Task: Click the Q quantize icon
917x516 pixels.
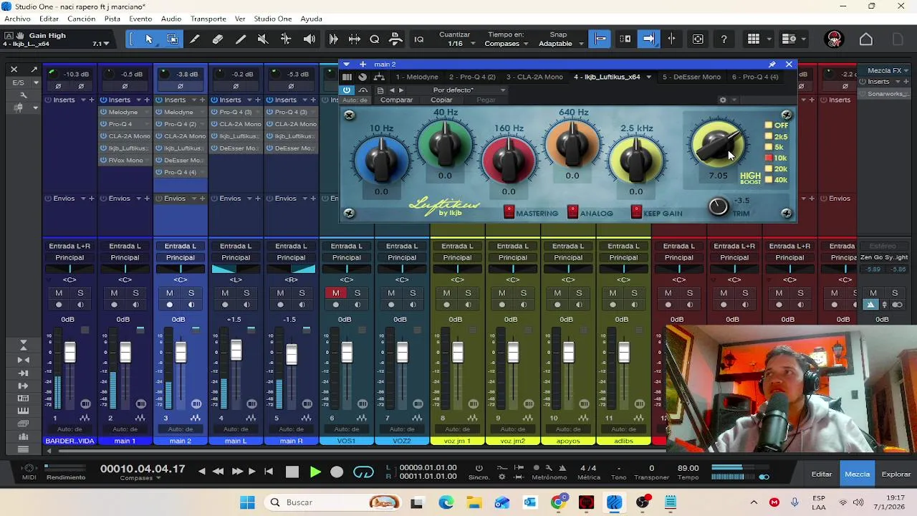Action: click(374, 39)
